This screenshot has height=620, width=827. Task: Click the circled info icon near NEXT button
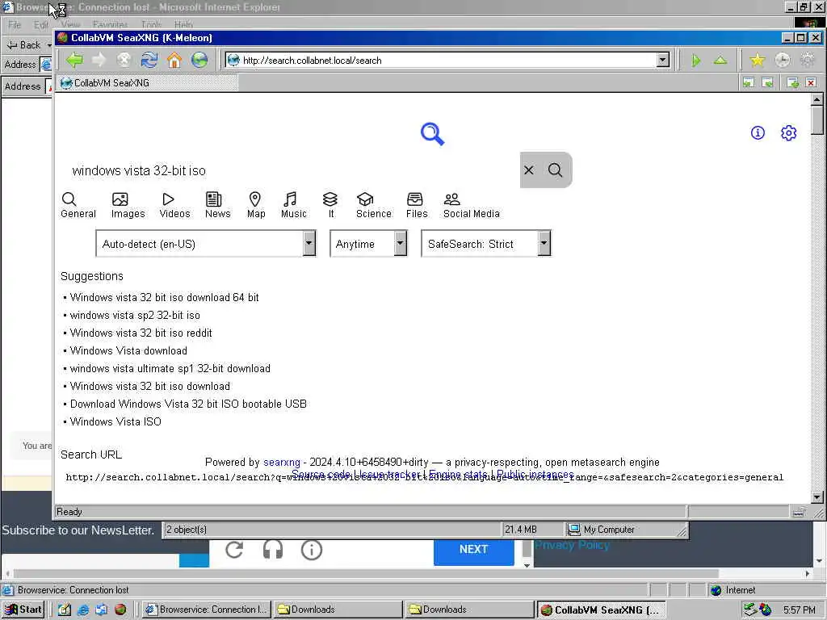(x=311, y=550)
